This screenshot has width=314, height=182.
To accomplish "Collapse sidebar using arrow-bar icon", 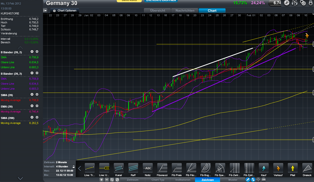I will pyautogui.click(x=45, y=10).
